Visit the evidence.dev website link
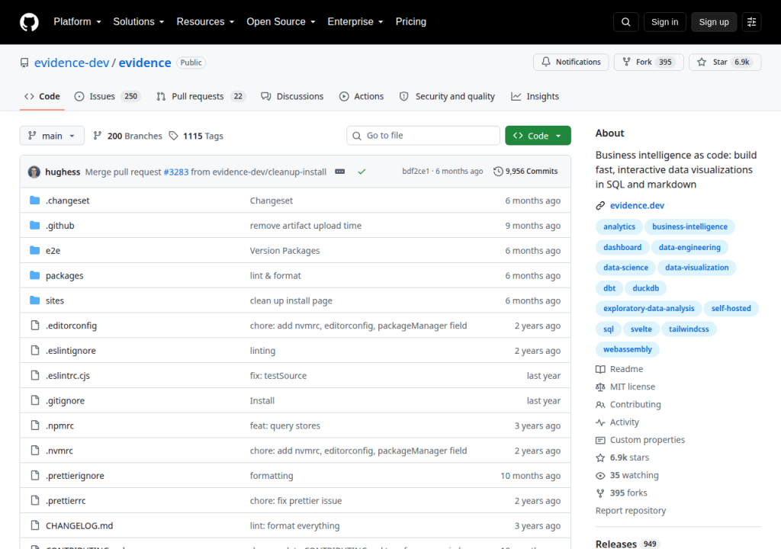Screen dimensions: 781x549 coord(637,205)
